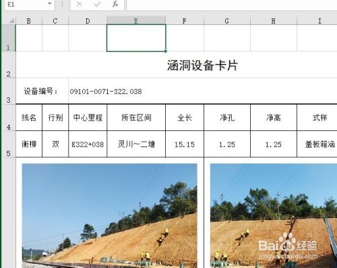Select column H header

[x=274, y=21]
